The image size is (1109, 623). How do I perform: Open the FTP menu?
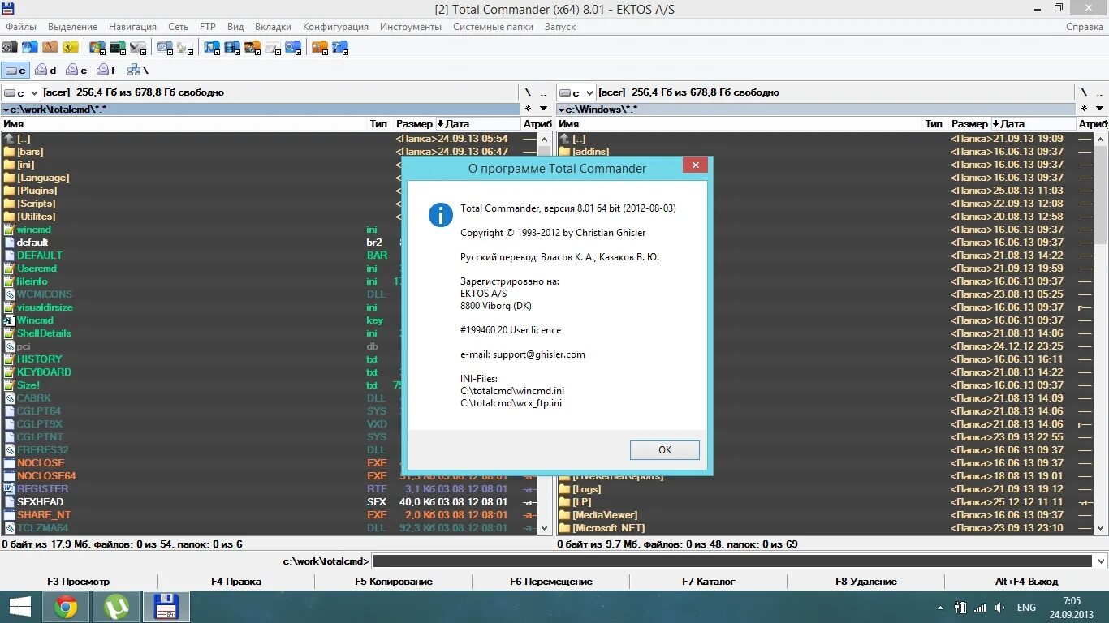point(207,26)
